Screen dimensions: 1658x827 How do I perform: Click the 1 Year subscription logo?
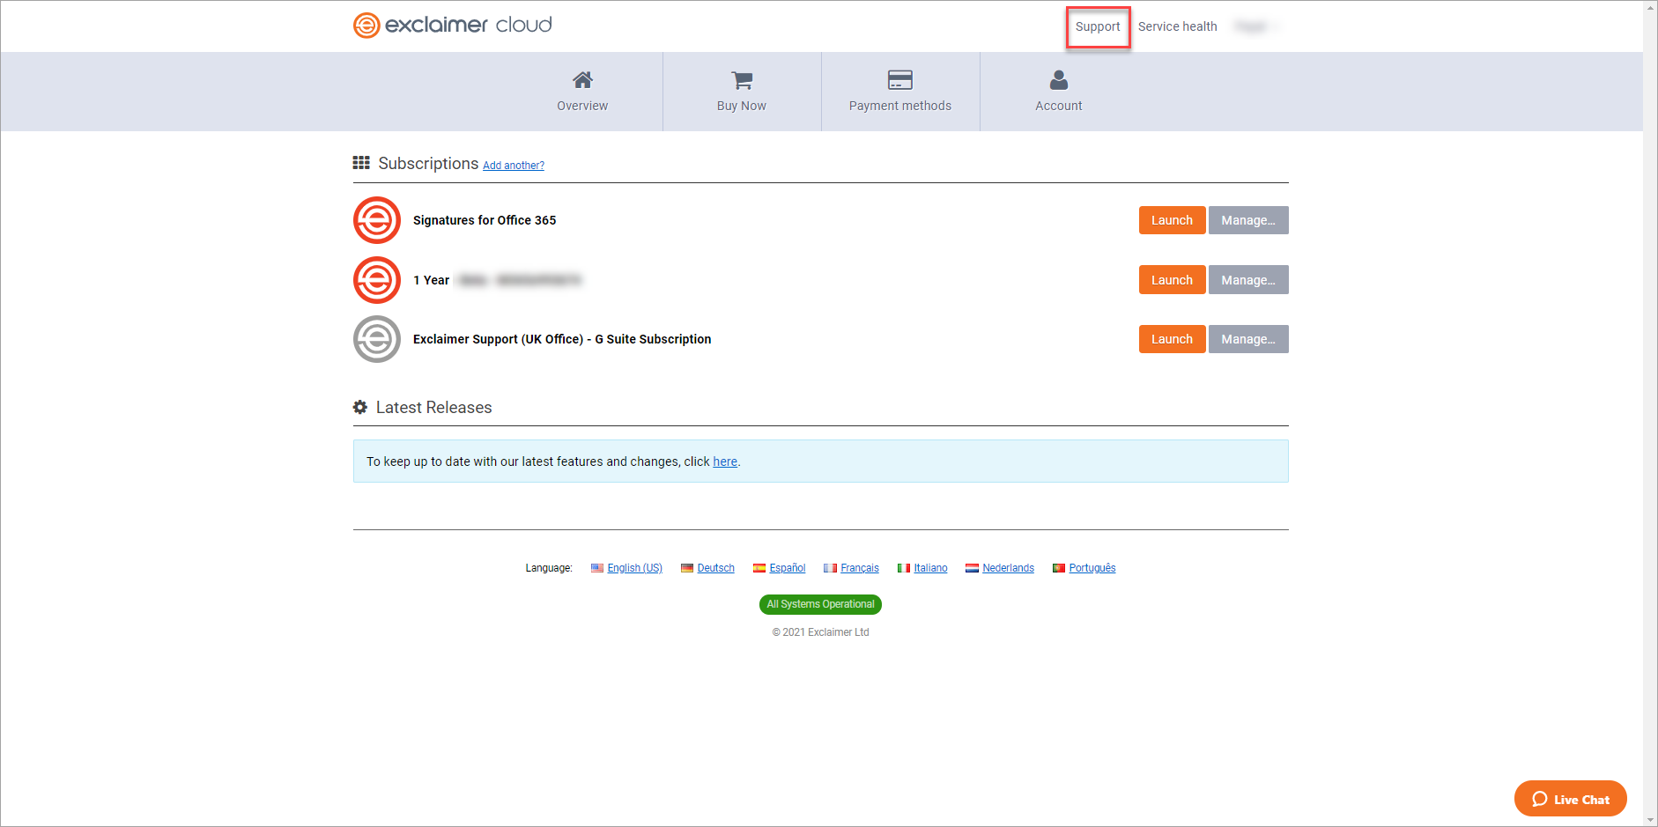(377, 280)
